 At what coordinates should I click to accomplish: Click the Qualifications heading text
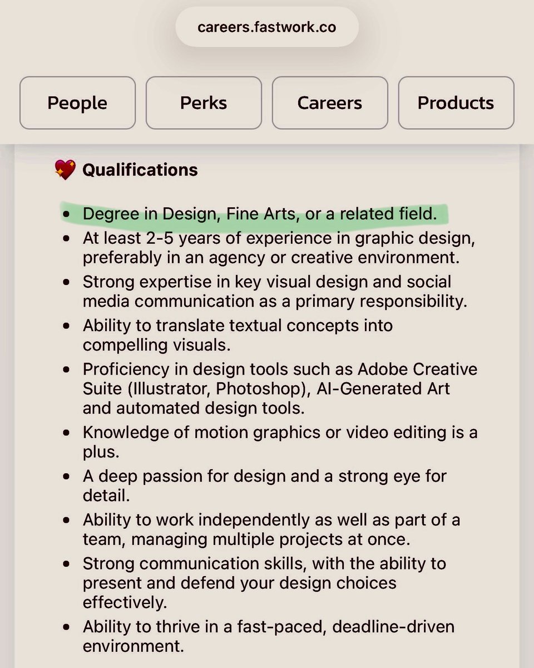click(140, 170)
